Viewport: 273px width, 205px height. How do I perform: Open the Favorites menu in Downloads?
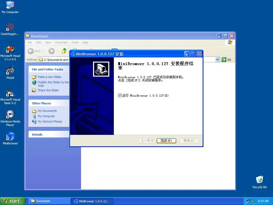pyautogui.click(x=61, y=42)
